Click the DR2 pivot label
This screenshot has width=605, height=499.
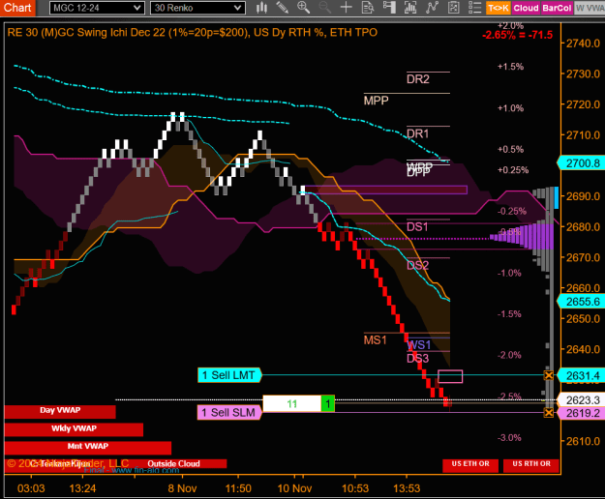(418, 79)
